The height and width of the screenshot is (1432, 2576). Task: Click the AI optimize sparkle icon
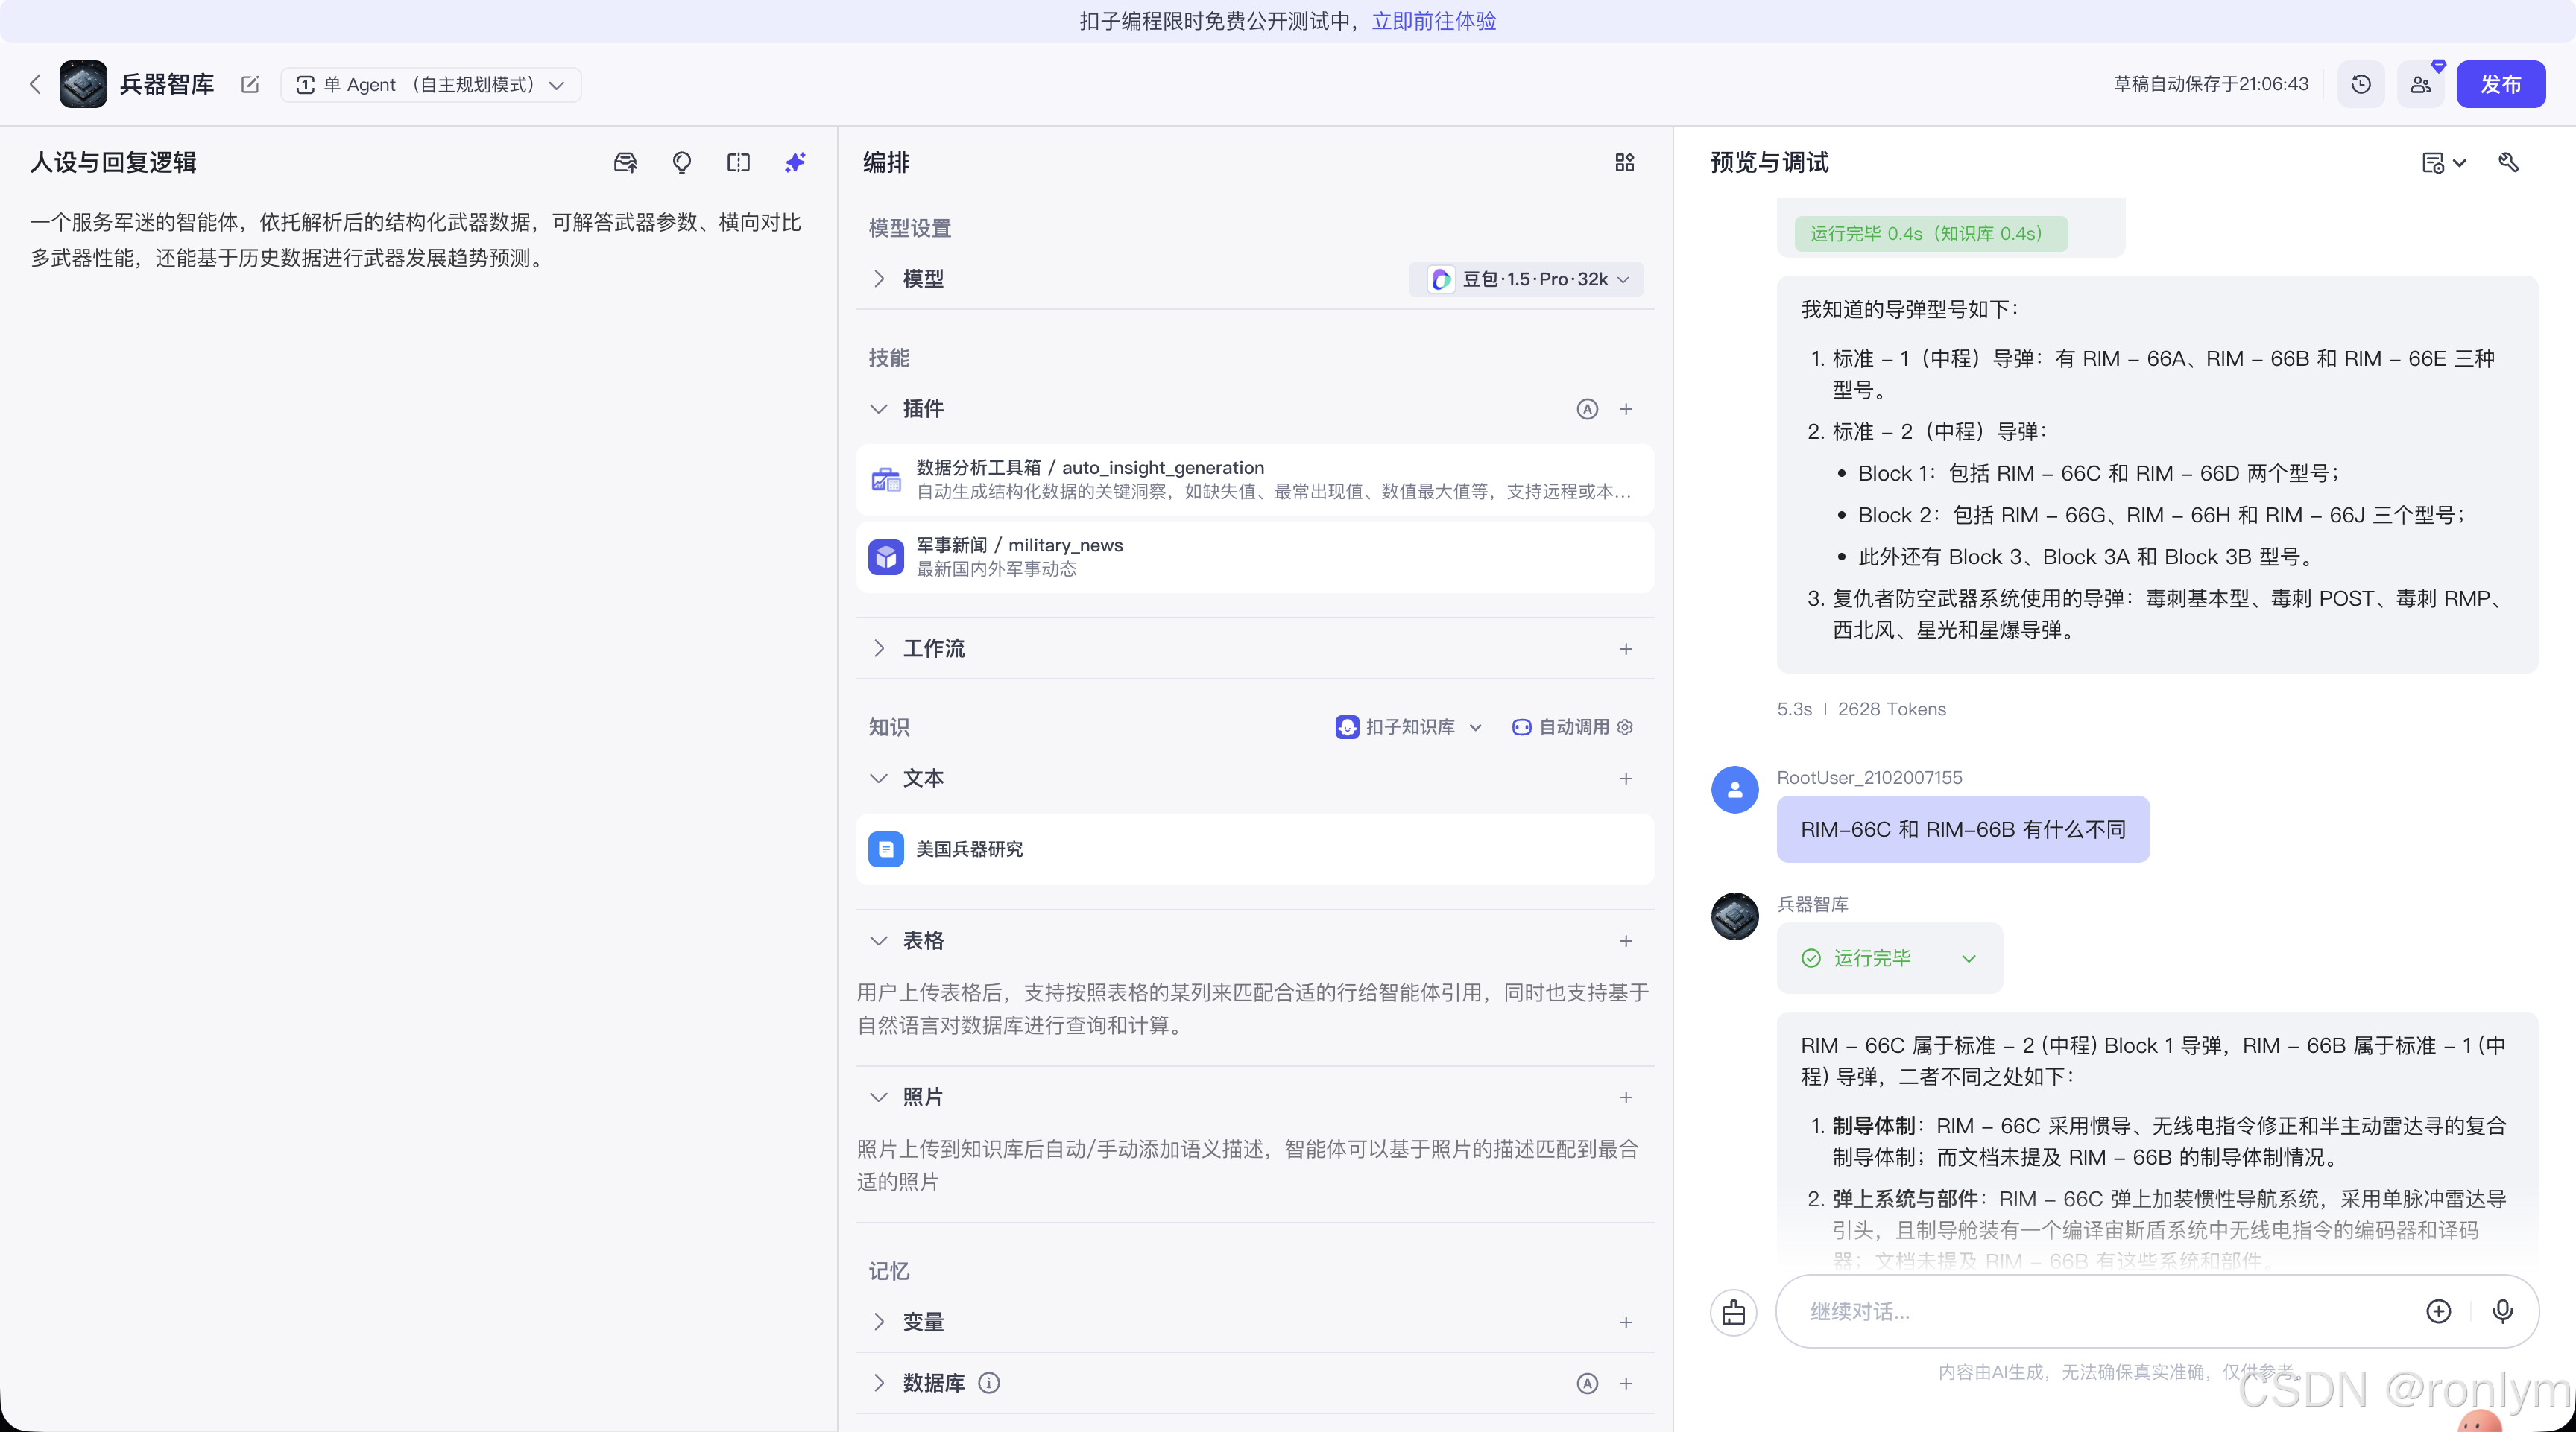pos(795,162)
